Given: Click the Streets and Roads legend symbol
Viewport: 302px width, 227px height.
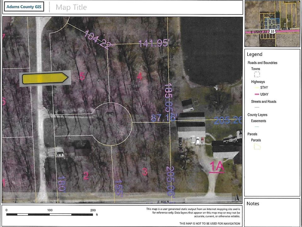Looking at the screenshot, I should click(257, 108).
